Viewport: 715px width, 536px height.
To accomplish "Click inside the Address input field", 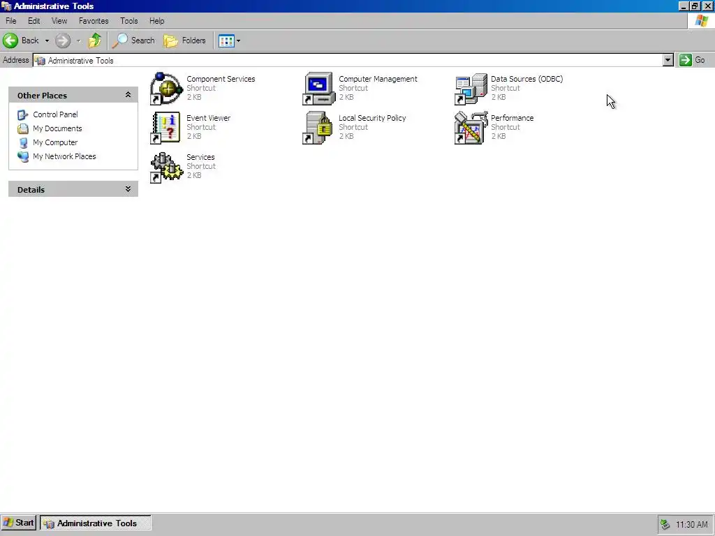I will click(x=348, y=60).
